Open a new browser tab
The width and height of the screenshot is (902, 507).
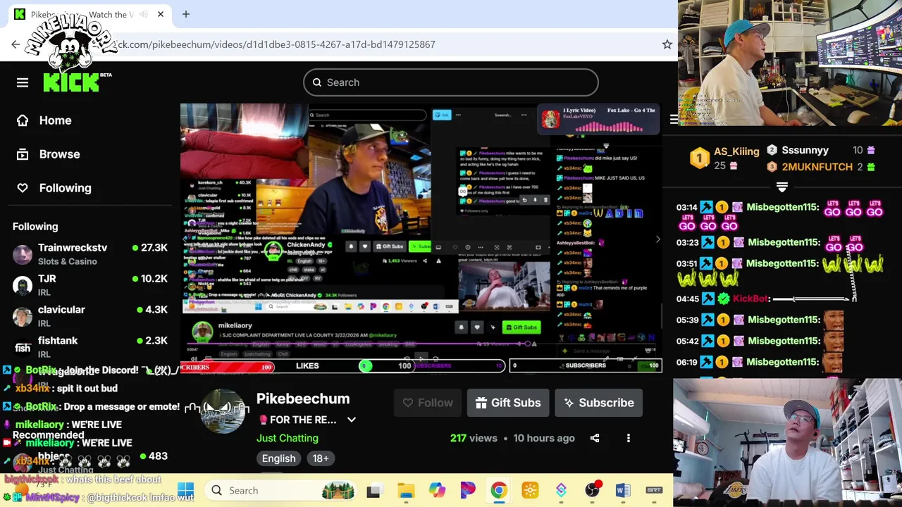pyautogui.click(x=186, y=14)
